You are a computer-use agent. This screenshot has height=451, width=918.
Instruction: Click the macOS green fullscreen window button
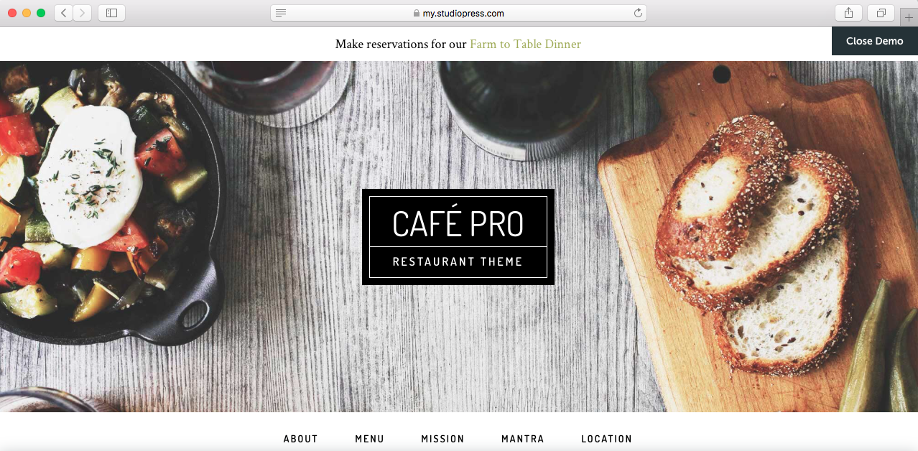click(41, 13)
